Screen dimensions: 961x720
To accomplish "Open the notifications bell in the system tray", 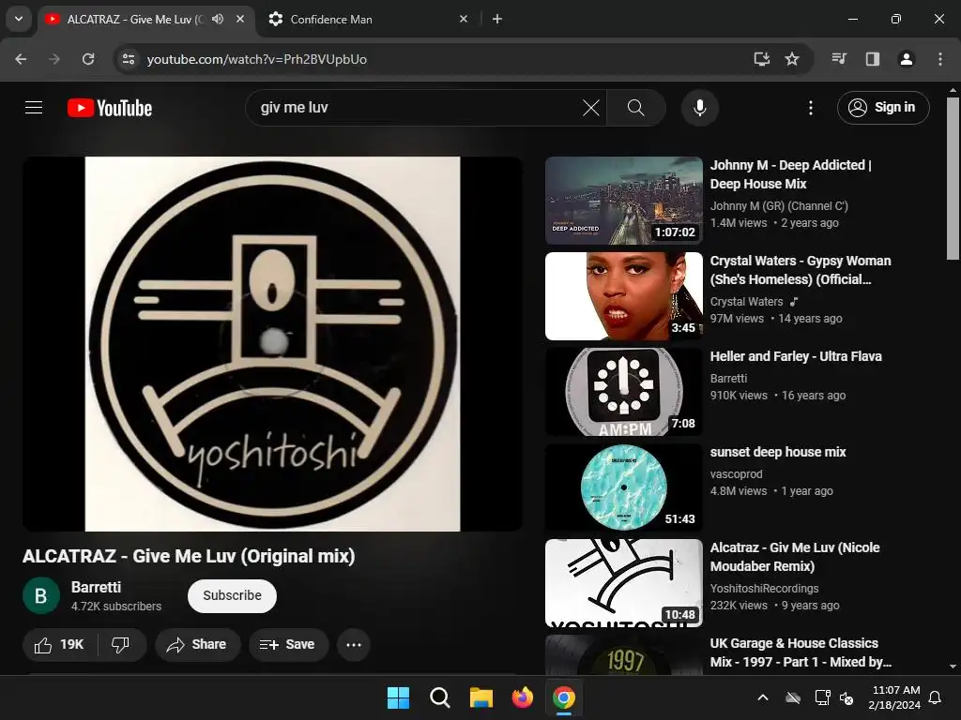I will pos(936,697).
